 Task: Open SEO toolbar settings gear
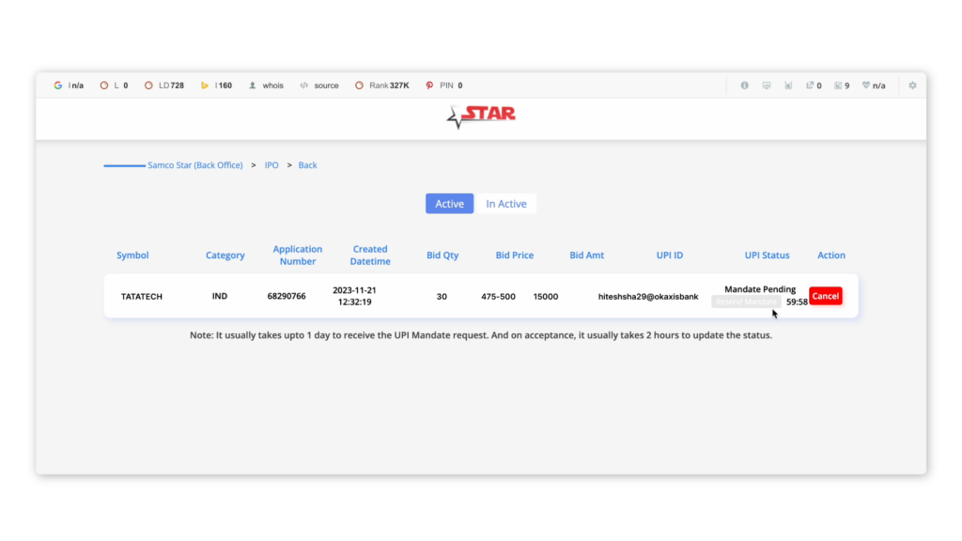click(x=911, y=85)
